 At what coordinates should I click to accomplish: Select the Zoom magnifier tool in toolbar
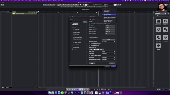coord(70,5)
